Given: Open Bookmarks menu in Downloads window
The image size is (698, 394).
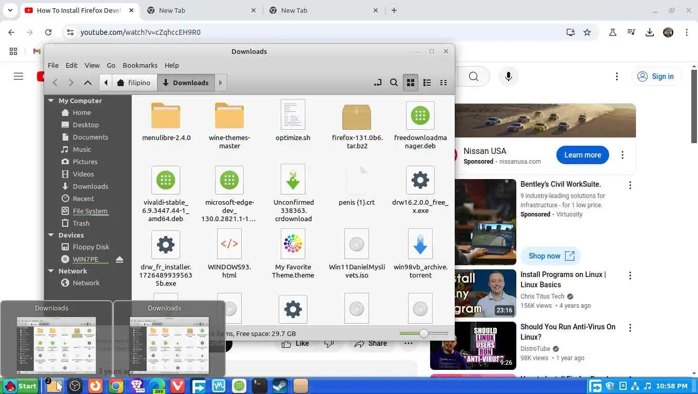Looking at the screenshot, I should tap(140, 65).
